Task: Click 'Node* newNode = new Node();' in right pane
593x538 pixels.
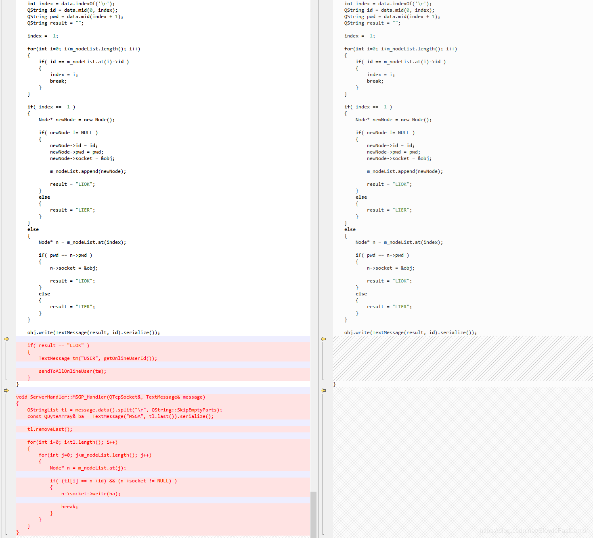Action: [x=394, y=120]
